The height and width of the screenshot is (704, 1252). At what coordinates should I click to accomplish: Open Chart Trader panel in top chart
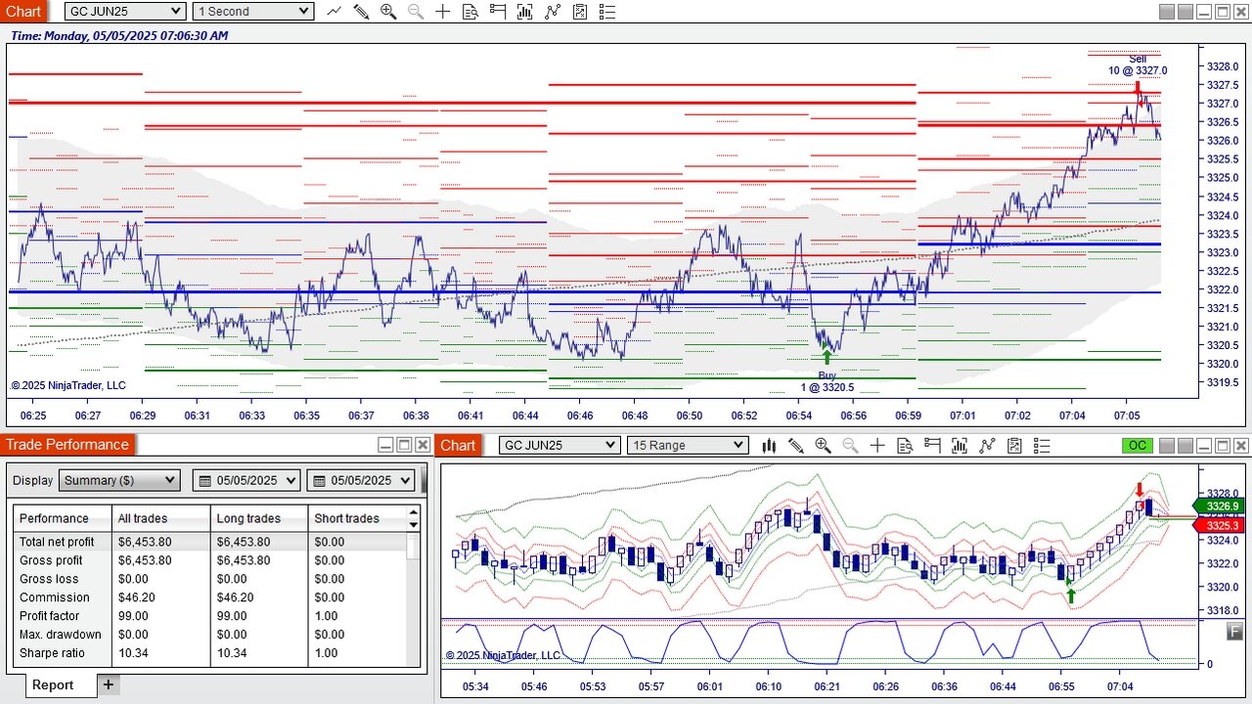(x=498, y=12)
